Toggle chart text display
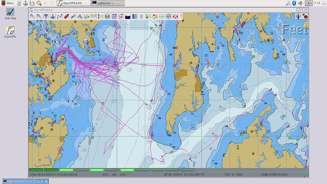The image size is (327, 184). (x=80, y=16)
